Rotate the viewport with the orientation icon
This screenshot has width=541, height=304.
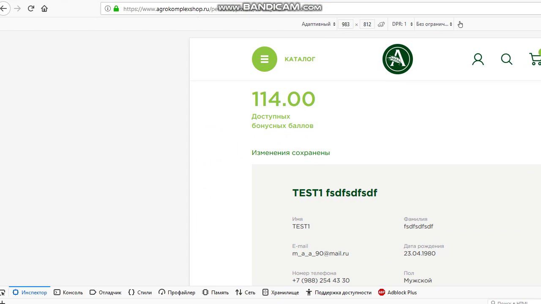coord(381,24)
